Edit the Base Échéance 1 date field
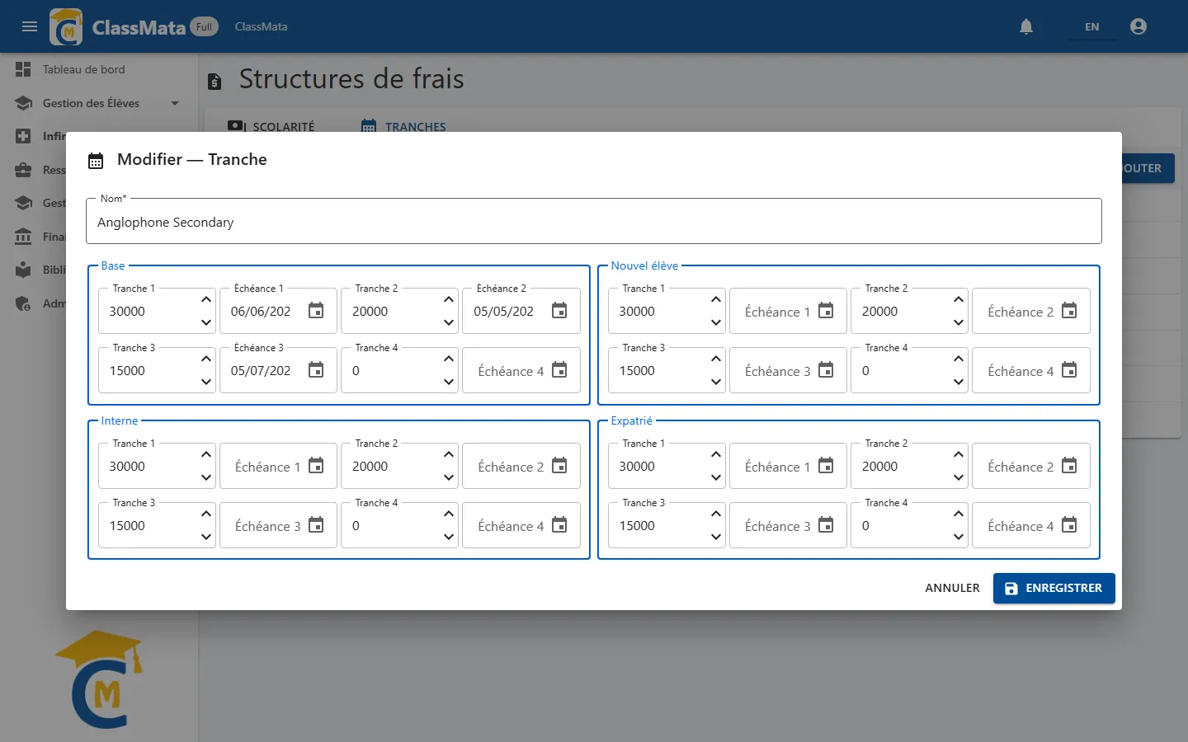The width and height of the screenshot is (1188, 742). (x=278, y=311)
